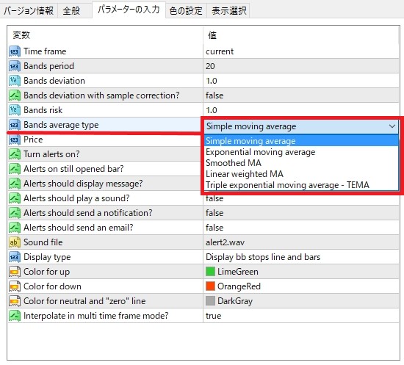Select the Price parameter label
This screenshot has height=365, width=404.
tap(33, 140)
